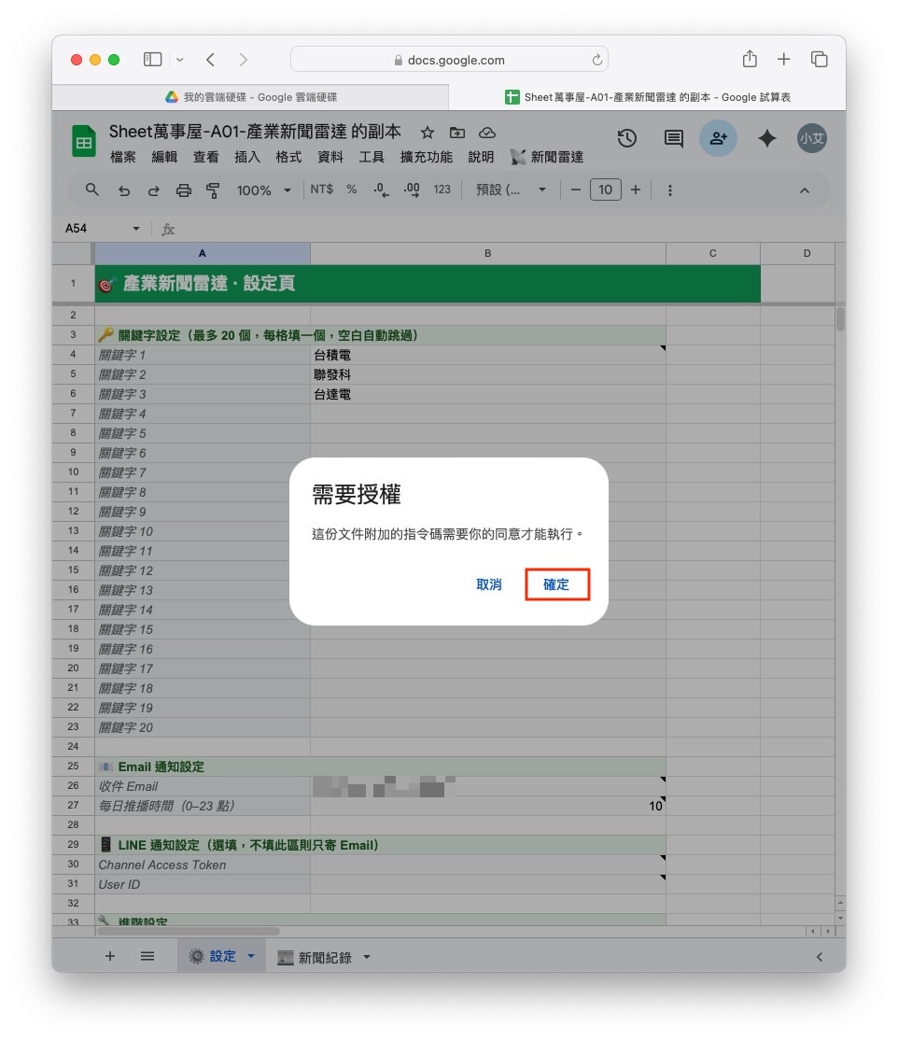898x1041 pixels.
Task: Select the paint format tool
Action: [x=213, y=190]
